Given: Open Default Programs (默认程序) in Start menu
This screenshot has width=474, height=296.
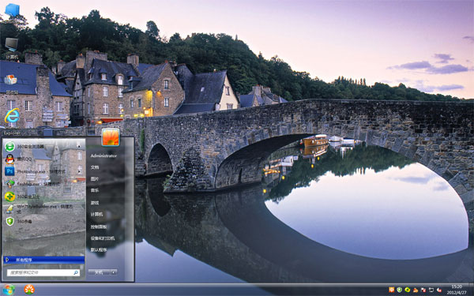Looking at the screenshot, I should tap(99, 249).
